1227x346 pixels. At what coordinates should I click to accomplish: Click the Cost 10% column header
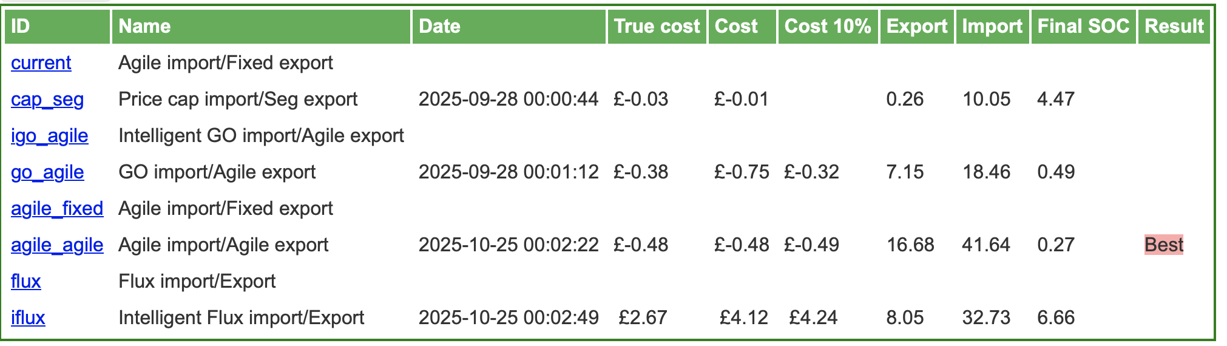click(x=828, y=27)
